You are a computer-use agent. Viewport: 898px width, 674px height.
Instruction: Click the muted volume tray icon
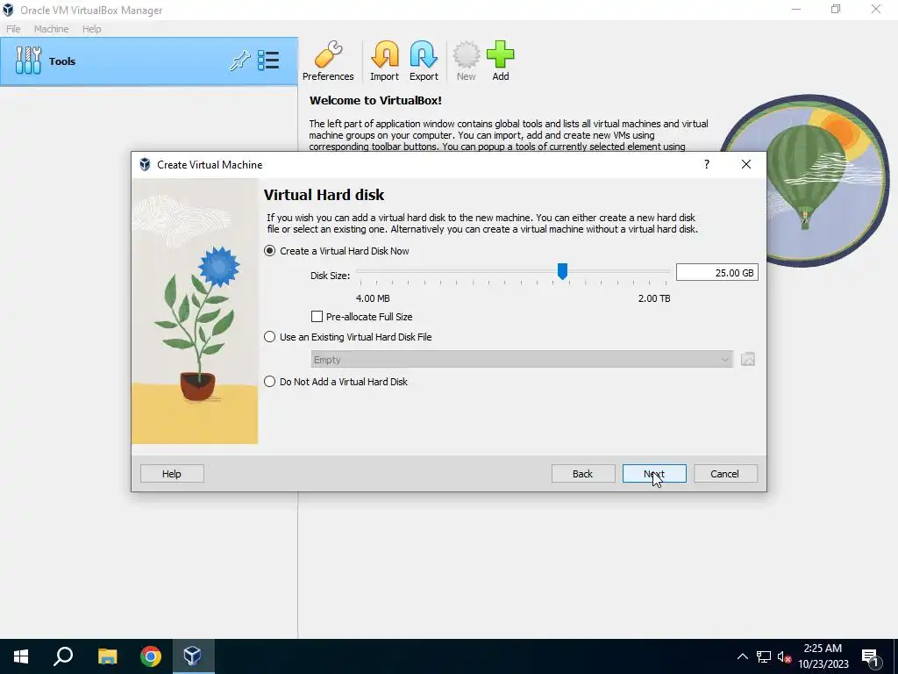(x=784, y=656)
